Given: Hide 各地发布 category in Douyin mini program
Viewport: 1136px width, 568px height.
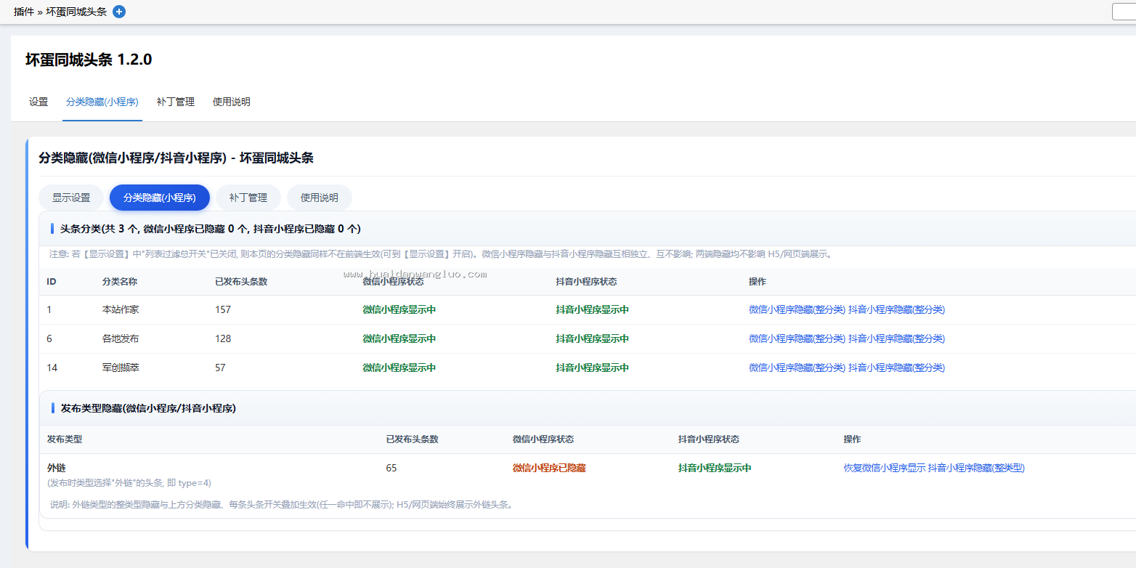Looking at the screenshot, I should click(x=896, y=338).
